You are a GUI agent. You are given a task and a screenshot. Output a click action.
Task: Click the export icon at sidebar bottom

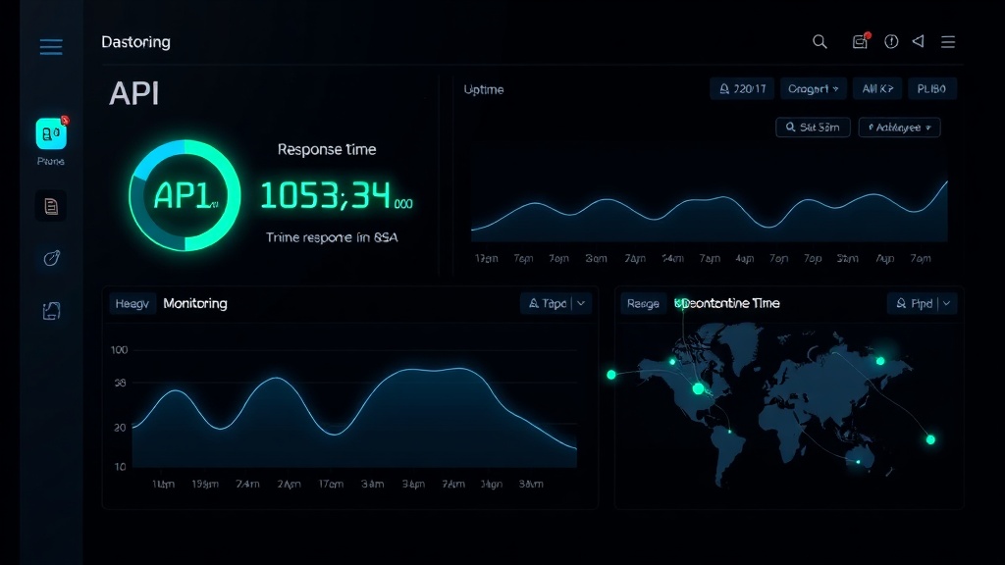50,309
